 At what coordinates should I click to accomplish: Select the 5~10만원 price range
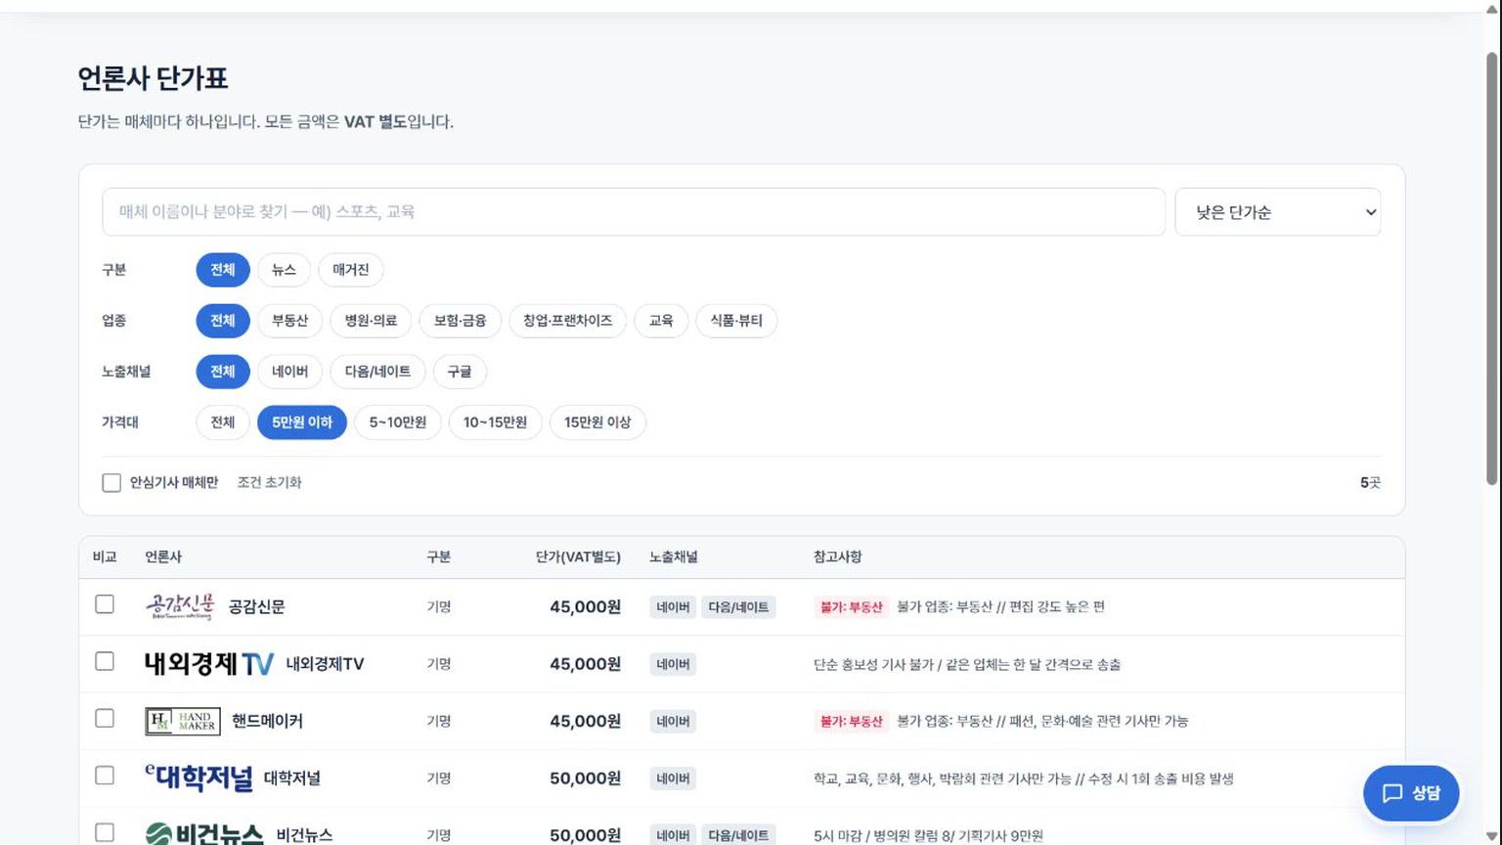tap(398, 422)
